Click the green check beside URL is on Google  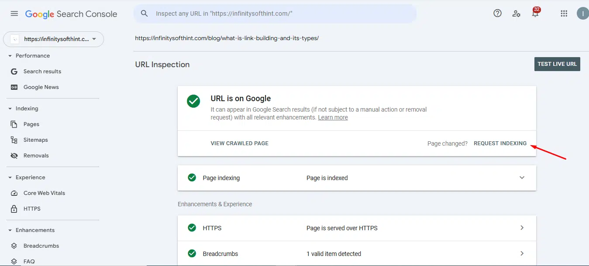point(193,101)
